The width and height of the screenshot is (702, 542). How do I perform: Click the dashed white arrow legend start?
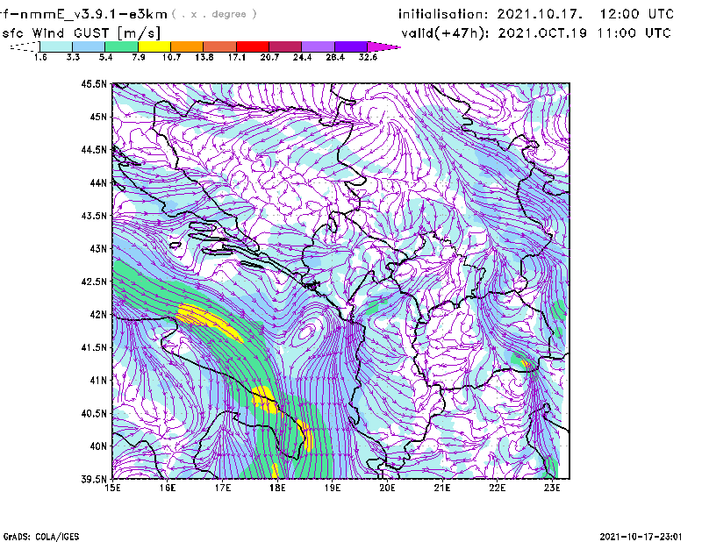pyautogui.click(x=25, y=46)
